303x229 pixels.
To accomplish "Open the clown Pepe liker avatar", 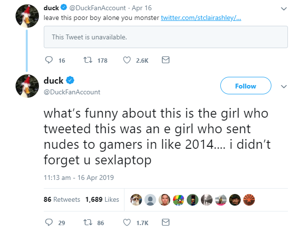I will pos(178,200).
